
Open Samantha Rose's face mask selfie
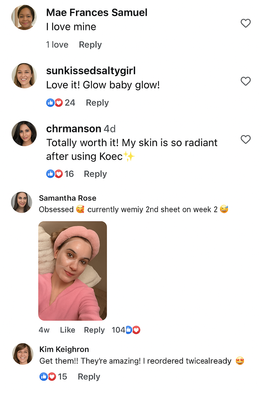click(72, 271)
